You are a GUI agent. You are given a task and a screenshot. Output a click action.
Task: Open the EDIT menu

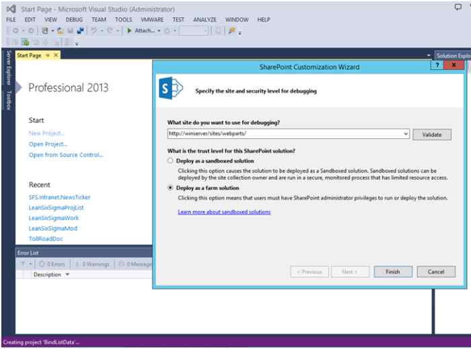[x=30, y=19]
